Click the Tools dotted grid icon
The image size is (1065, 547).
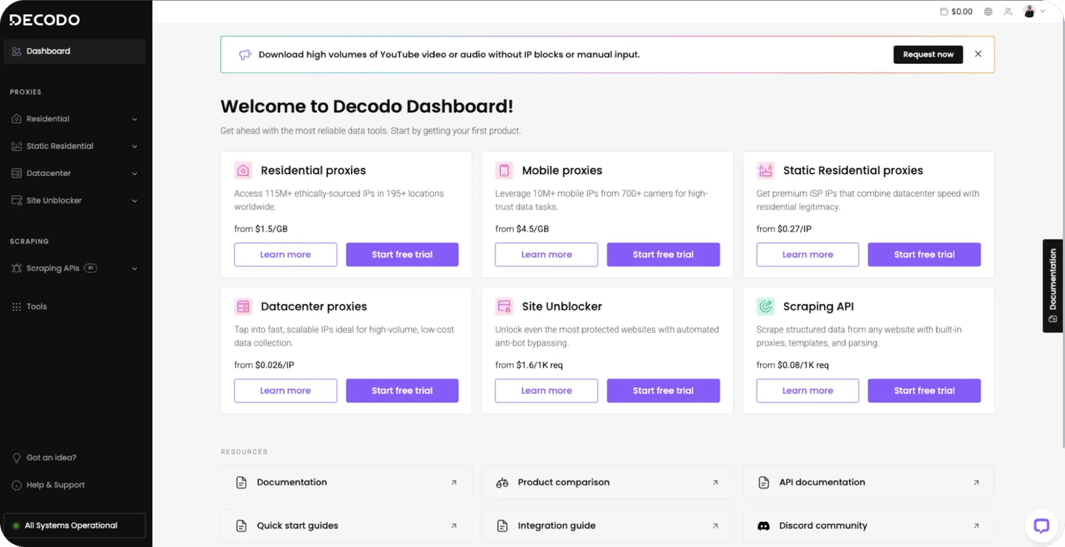point(17,306)
